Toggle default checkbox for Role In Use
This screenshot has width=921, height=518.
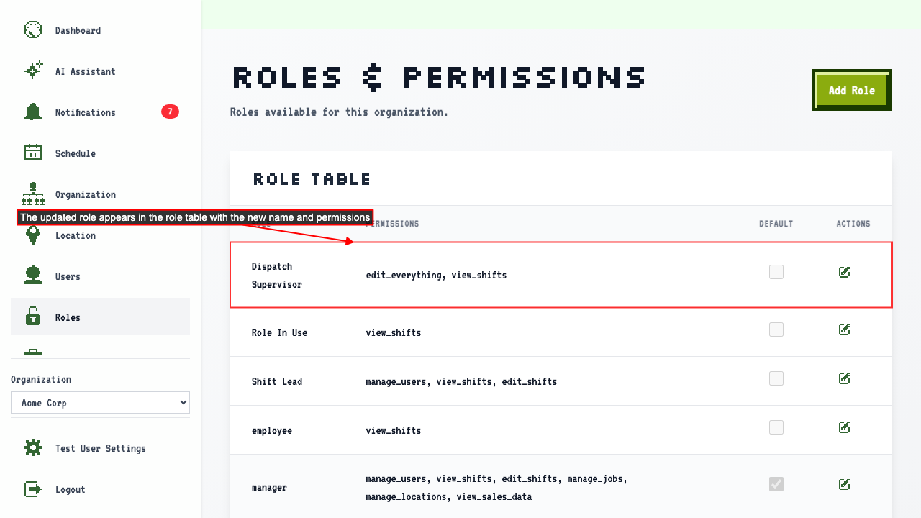pyautogui.click(x=776, y=330)
